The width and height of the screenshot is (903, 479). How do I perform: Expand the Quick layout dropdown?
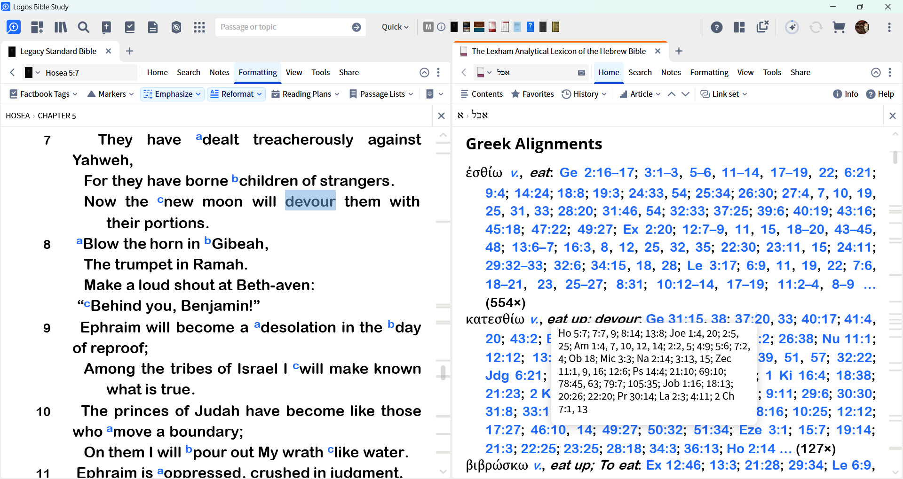pos(395,27)
